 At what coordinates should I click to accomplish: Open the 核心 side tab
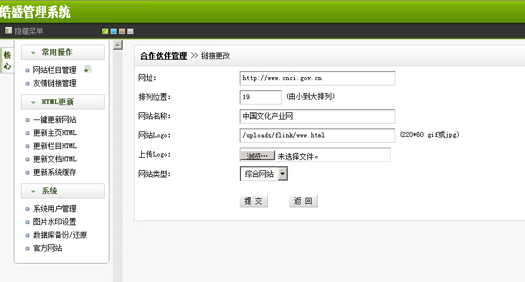(x=7, y=60)
